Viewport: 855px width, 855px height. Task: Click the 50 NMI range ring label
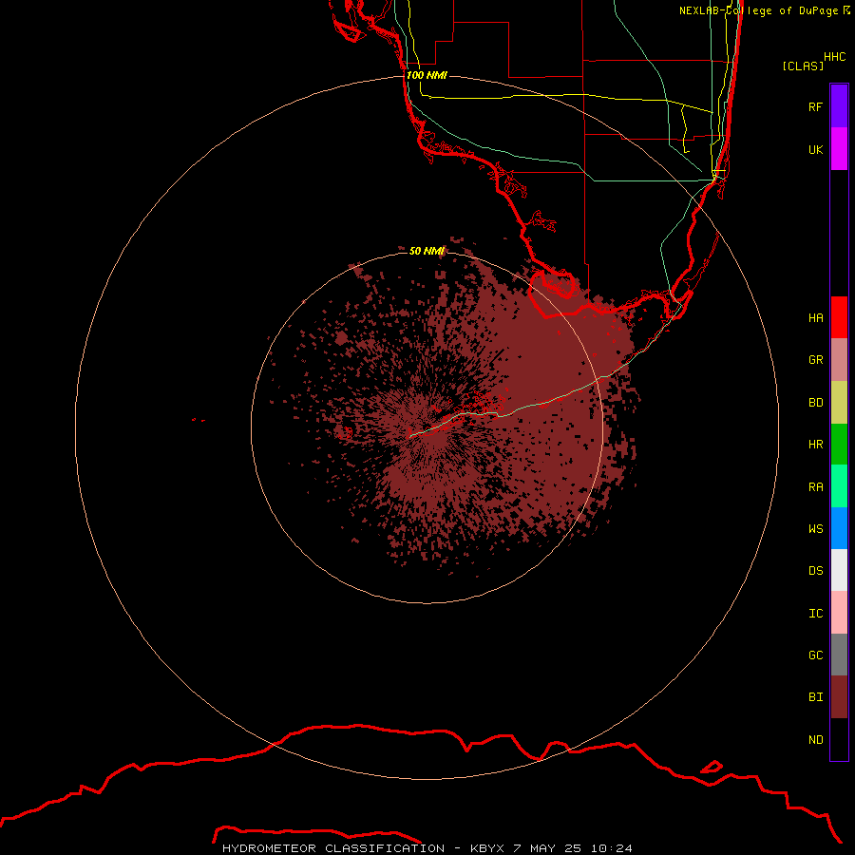(x=427, y=251)
